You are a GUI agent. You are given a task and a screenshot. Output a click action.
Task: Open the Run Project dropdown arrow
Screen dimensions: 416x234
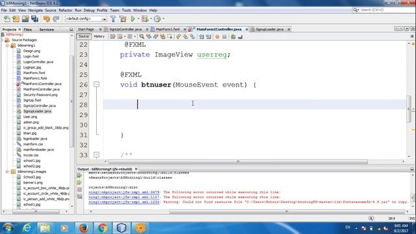(x=138, y=19)
